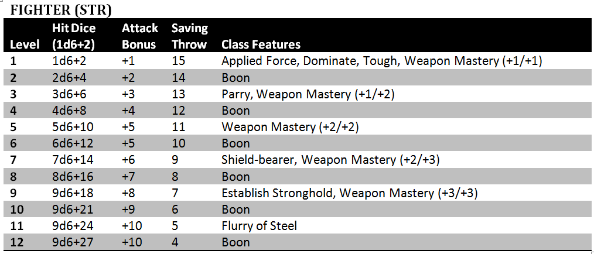The image size is (594, 254).
Task: Click the Weapon Mastery (+2/+2) cell
Action: pos(290,127)
